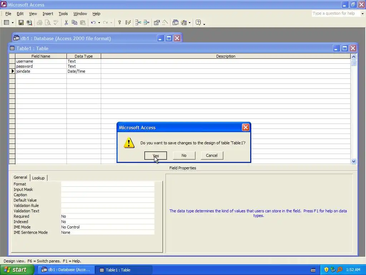Click the table grid scroll up arrow
Image resolution: width=366 pixels, height=275 pixels.
[x=353, y=57]
